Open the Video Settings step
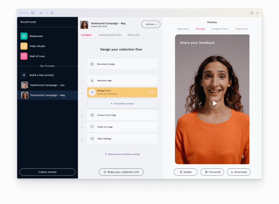Viewport: 279px width, 204px height. 122,139
